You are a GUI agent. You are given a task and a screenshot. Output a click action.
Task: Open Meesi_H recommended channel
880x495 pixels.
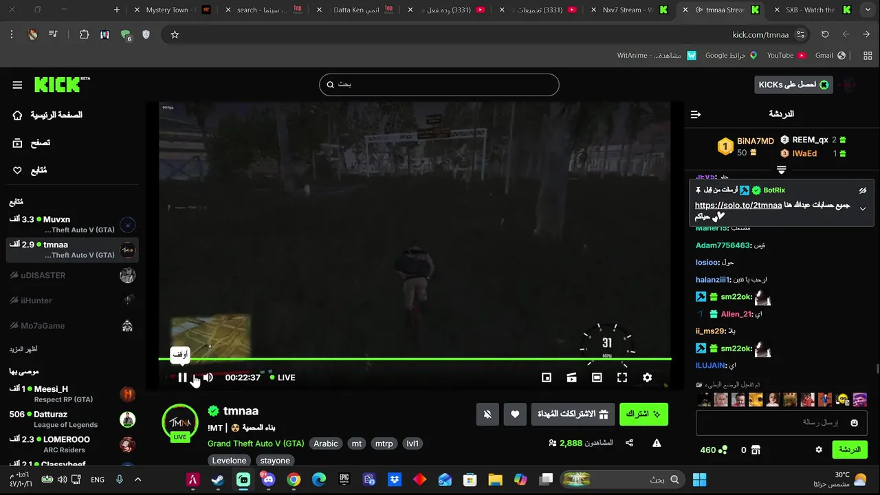point(72,394)
